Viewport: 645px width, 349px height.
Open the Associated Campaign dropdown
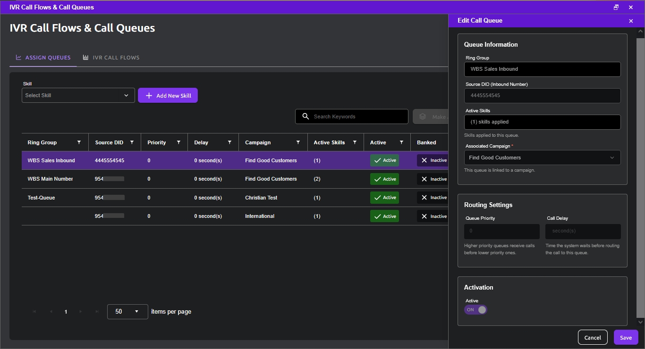(542, 158)
